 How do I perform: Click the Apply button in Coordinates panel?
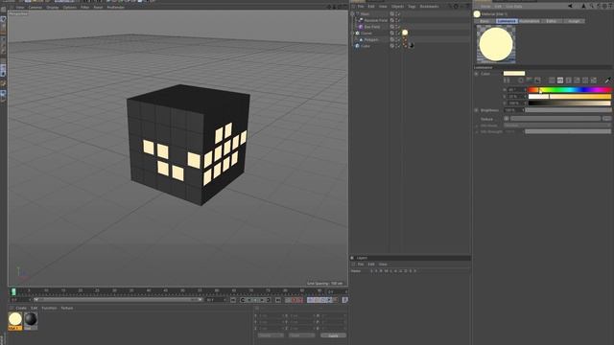tap(333, 335)
